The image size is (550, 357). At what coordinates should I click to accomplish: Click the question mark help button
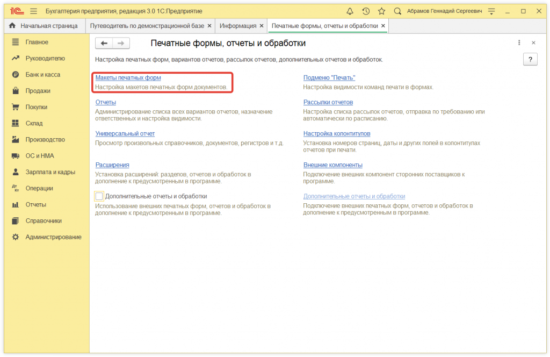pos(530,60)
